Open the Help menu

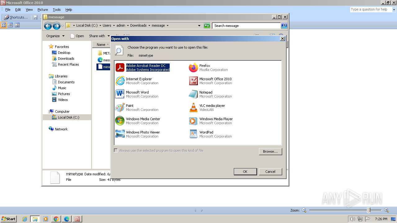(x=69, y=10)
